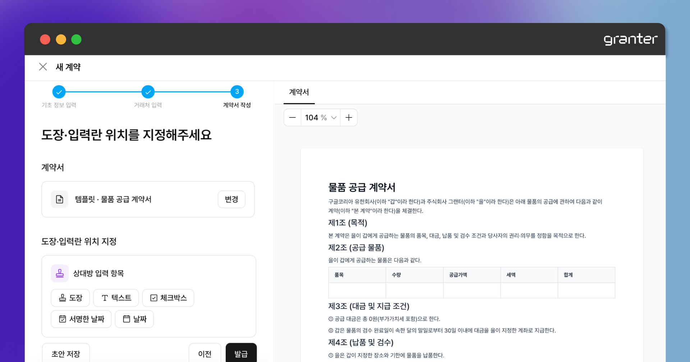The image size is (690, 362).
Task: Zoom out with the minus button
Action: click(293, 117)
